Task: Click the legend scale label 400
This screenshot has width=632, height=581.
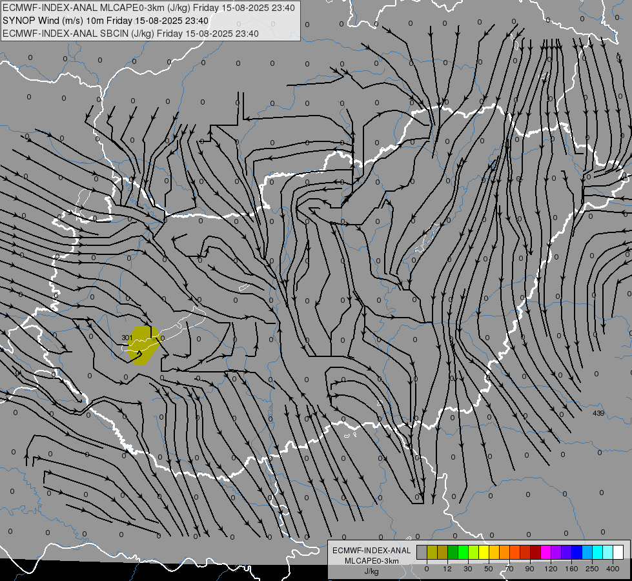Action: pyautogui.click(x=613, y=569)
